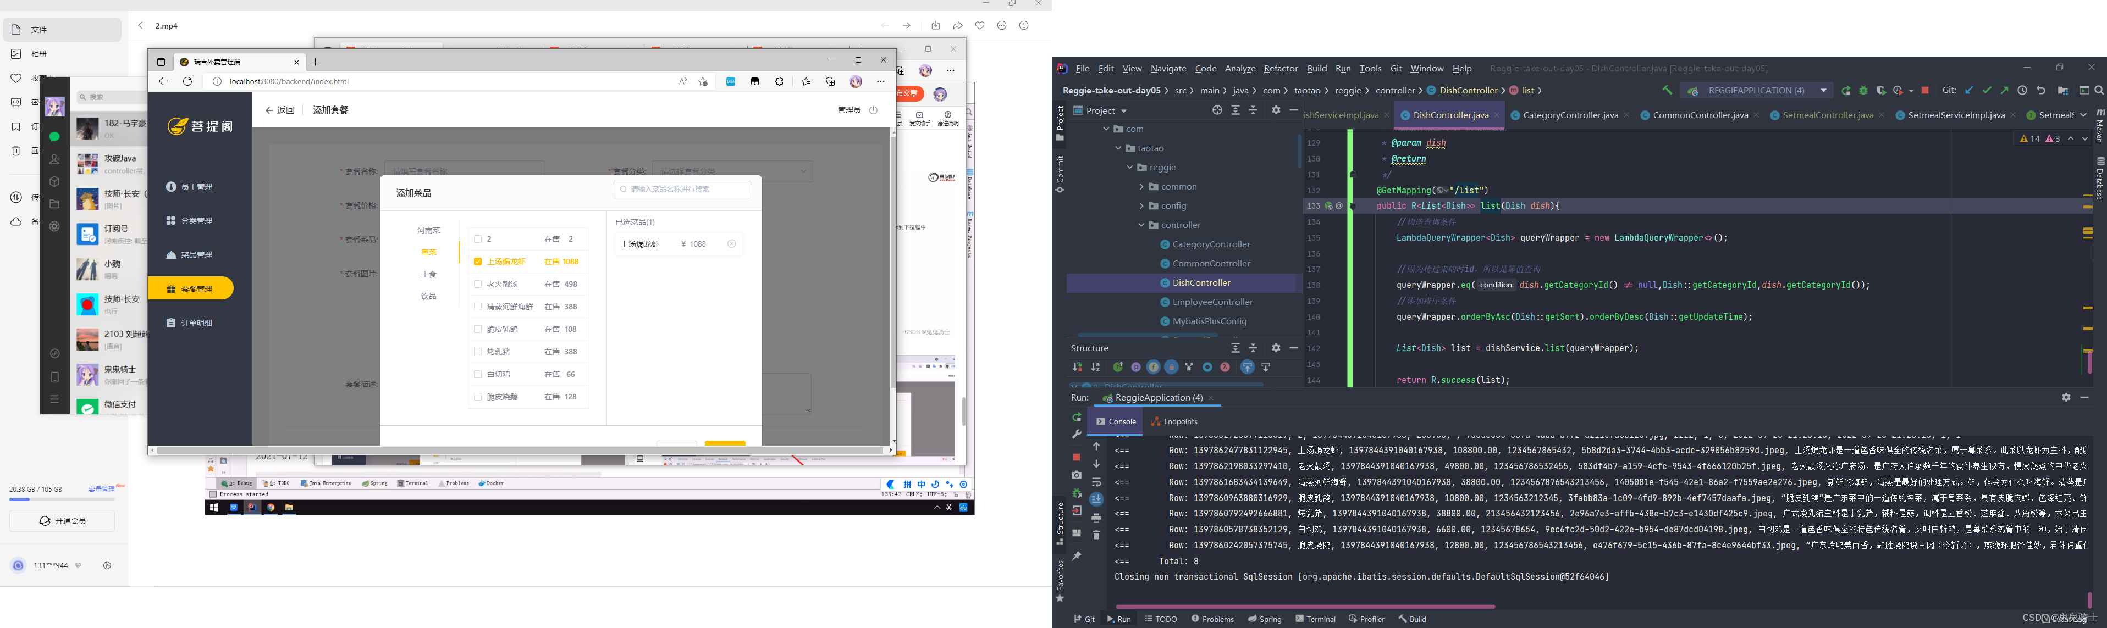Screen dimensions: 2107x628
Task: Click the Print icon in Run console
Action: click(x=1096, y=518)
